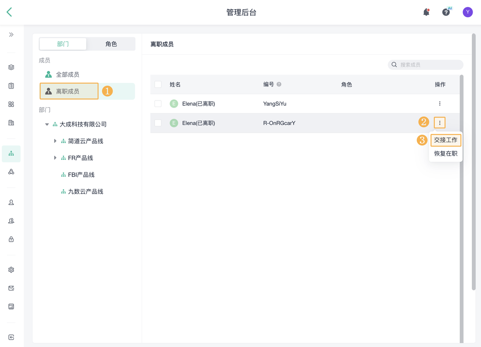Open the AI help question icon
Viewport: 481px width, 347px height.
click(446, 12)
